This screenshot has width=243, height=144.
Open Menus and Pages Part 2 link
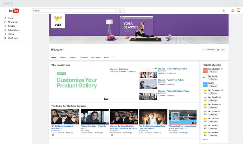pos(173,69)
